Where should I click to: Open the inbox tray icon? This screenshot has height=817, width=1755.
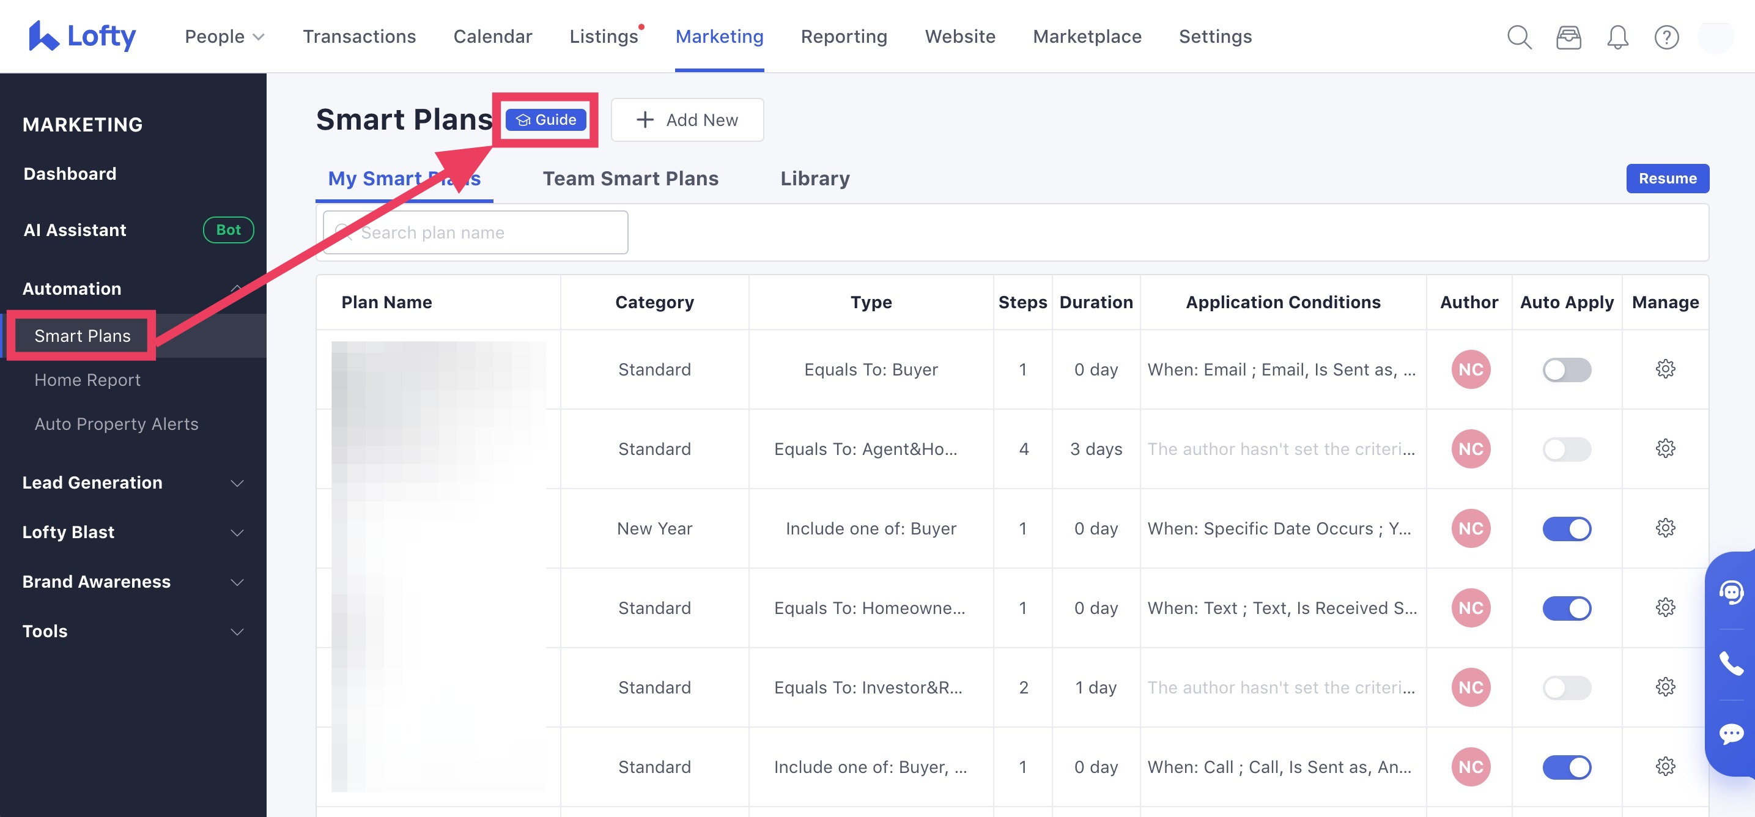[x=1568, y=37]
